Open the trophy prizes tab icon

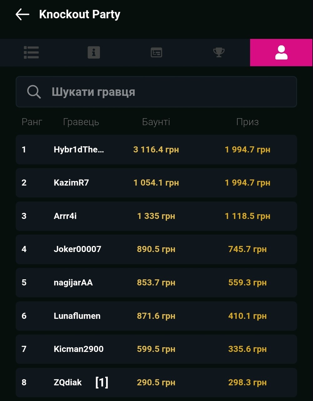pos(219,52)
